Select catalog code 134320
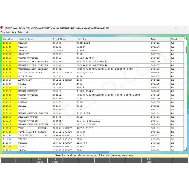The width and height of the screenshot is (189, 189). [10, 62]
